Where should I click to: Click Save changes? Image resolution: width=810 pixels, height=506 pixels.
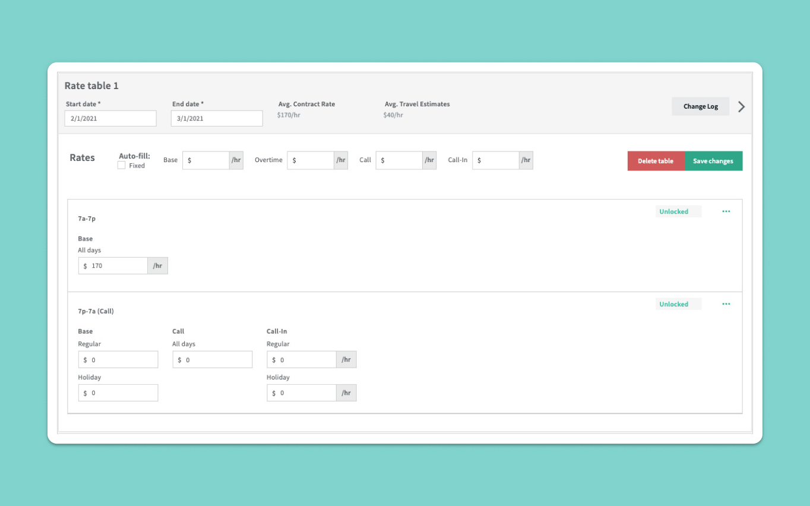click(713, 161)
